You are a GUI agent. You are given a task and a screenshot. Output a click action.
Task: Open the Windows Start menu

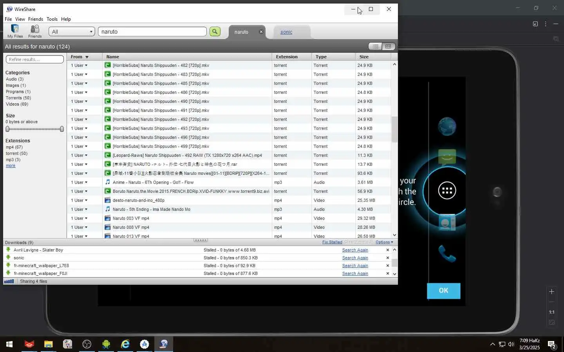(9, 344)
